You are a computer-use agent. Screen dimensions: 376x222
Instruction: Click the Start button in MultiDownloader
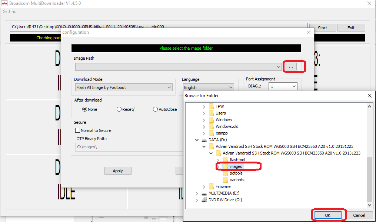(x=323, y=27)
